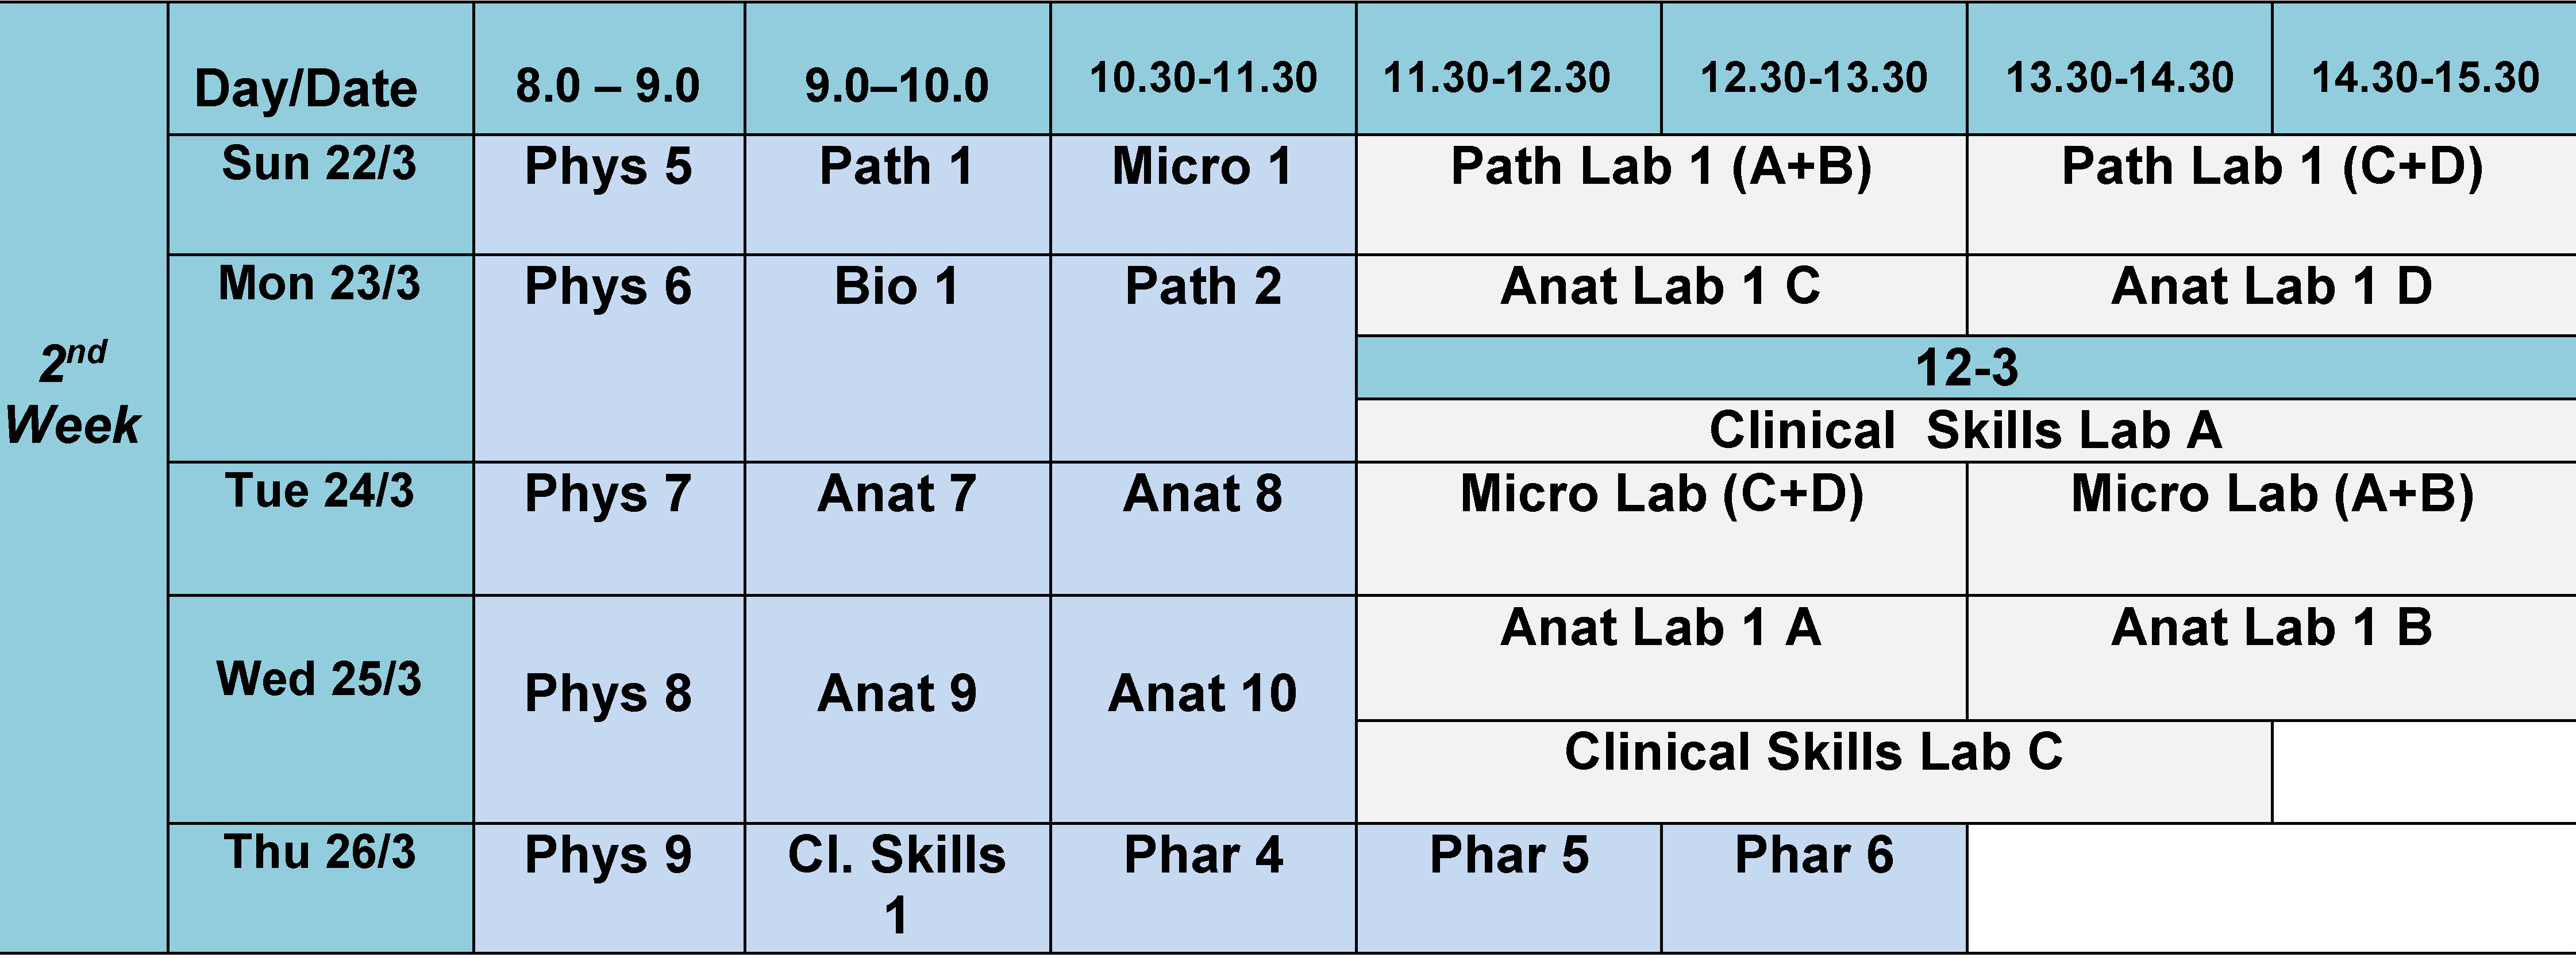Select the Sun 22/3 row label

[319, 164]
